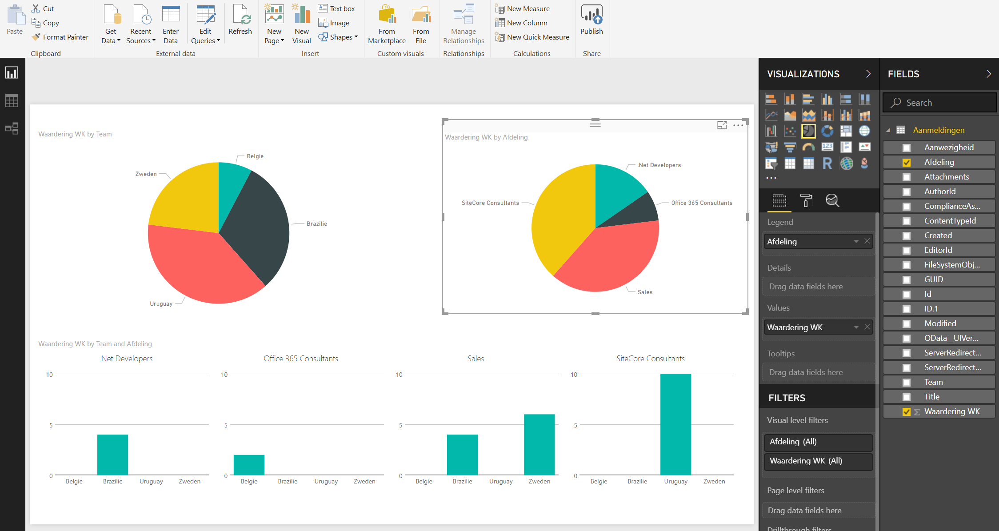Open Afdeling legend field dropdown arrow
The width and height of the screenshot is (999, 531).
[x=856, y=241]
